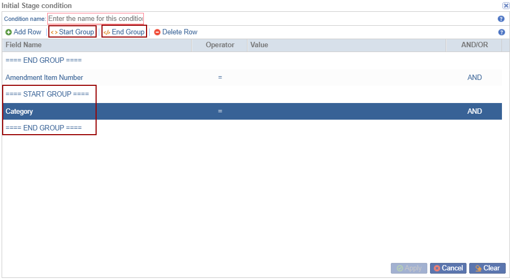Close the Initial Stage condition dialog
510x279 pixels.
pyautogui.click(x=505, y=5)
